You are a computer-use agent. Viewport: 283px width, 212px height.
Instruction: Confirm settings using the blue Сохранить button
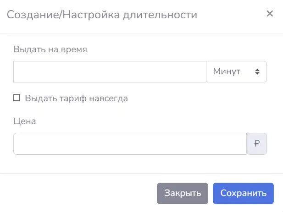pyautogui.click(x=243, y=193)
